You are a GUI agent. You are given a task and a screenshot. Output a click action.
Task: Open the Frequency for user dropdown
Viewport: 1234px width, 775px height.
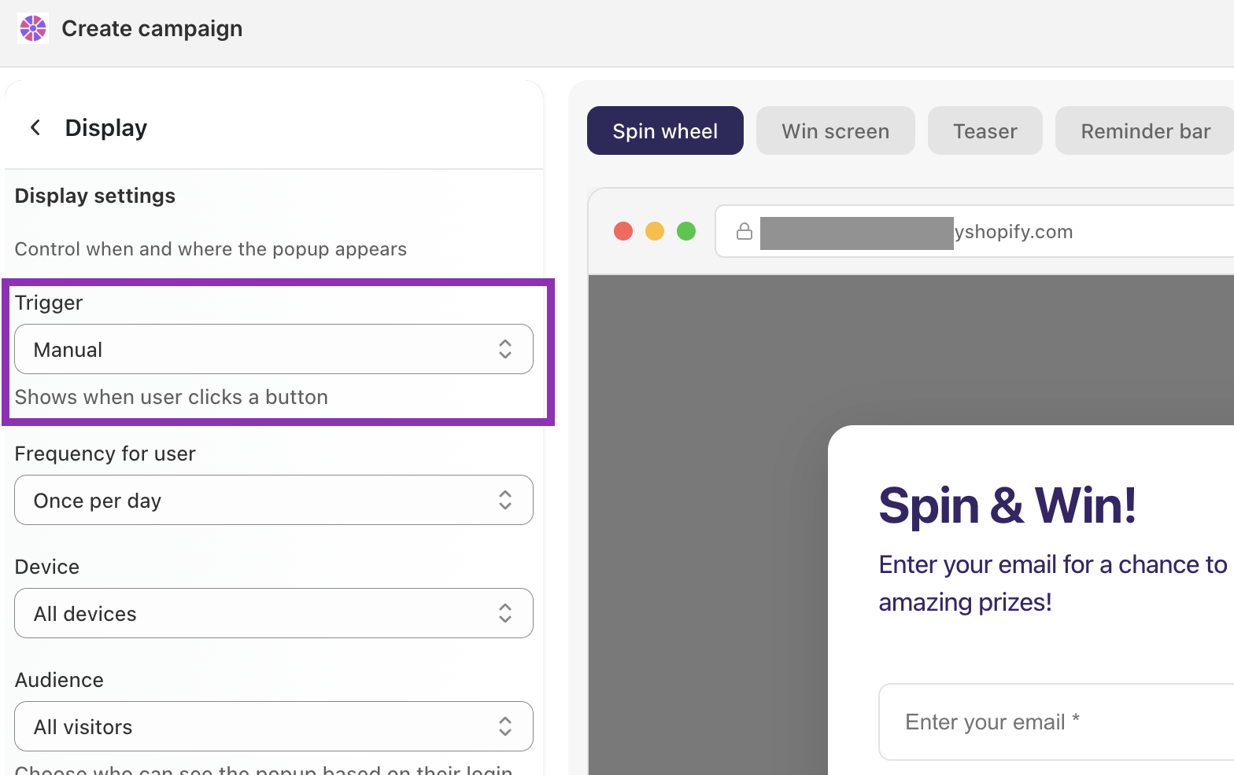pyautogui.click(x=274, y=500)
